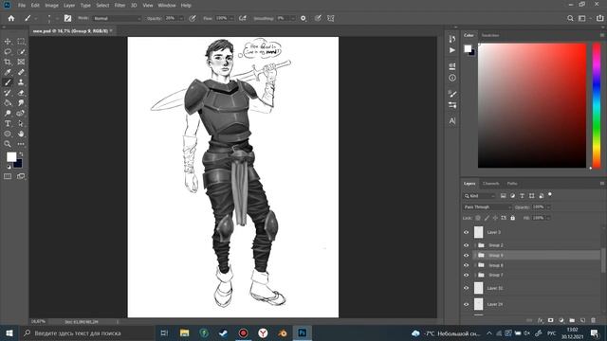Open the Steam taskbar icon

click(x=224, y=332)
